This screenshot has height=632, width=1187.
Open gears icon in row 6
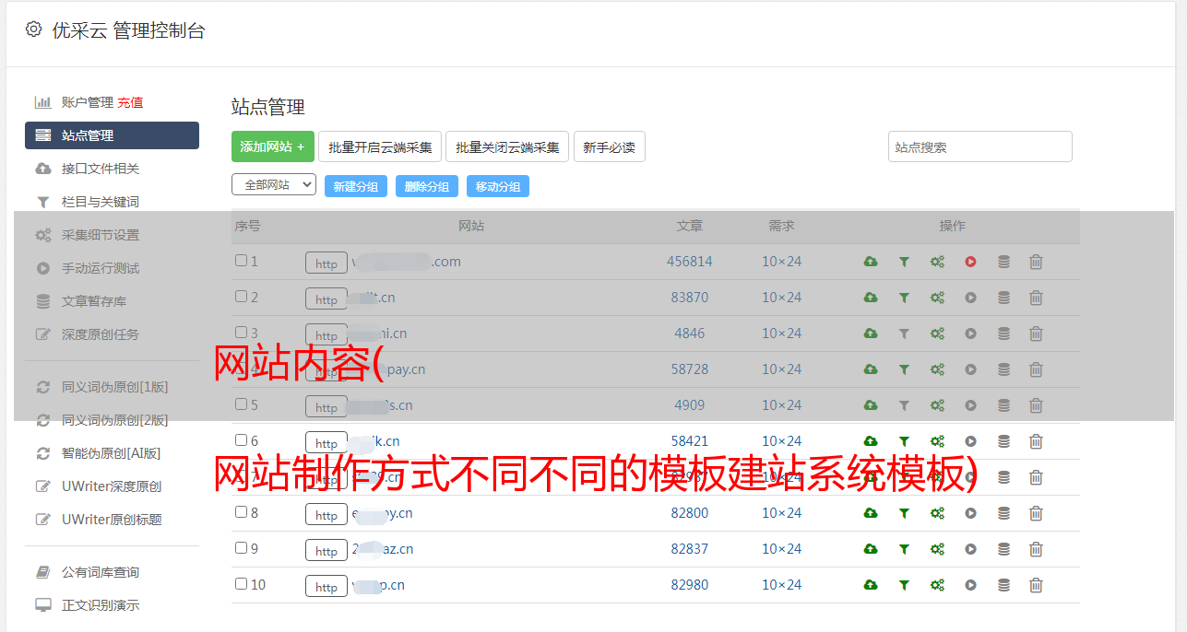pyautogui.click(x=937, y=441)
